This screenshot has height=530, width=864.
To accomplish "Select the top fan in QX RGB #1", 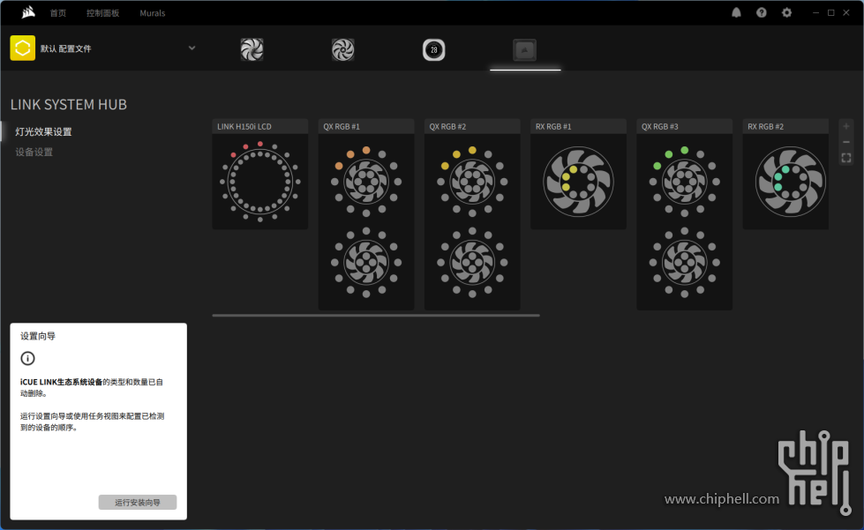I will coord(366,181).
